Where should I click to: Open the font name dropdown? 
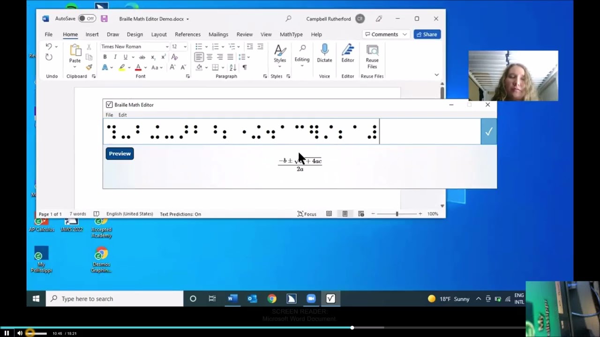(x=167, y=47)
